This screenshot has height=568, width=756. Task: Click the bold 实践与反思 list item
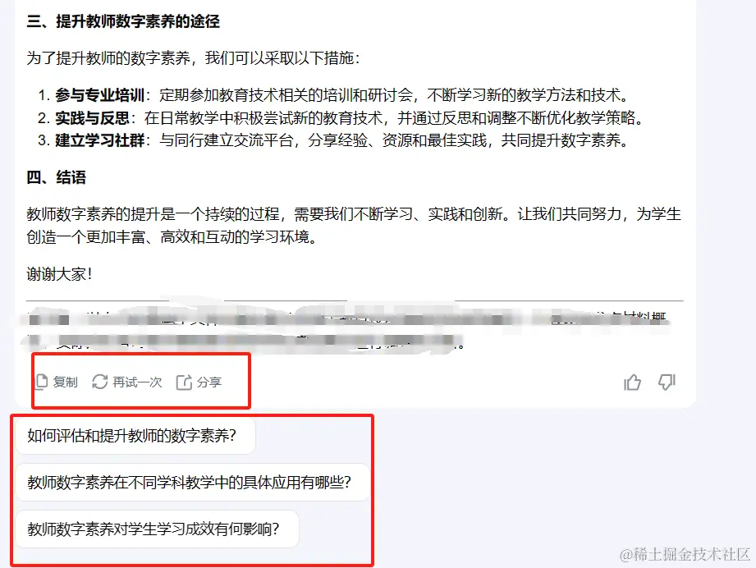tap(92, 117)
